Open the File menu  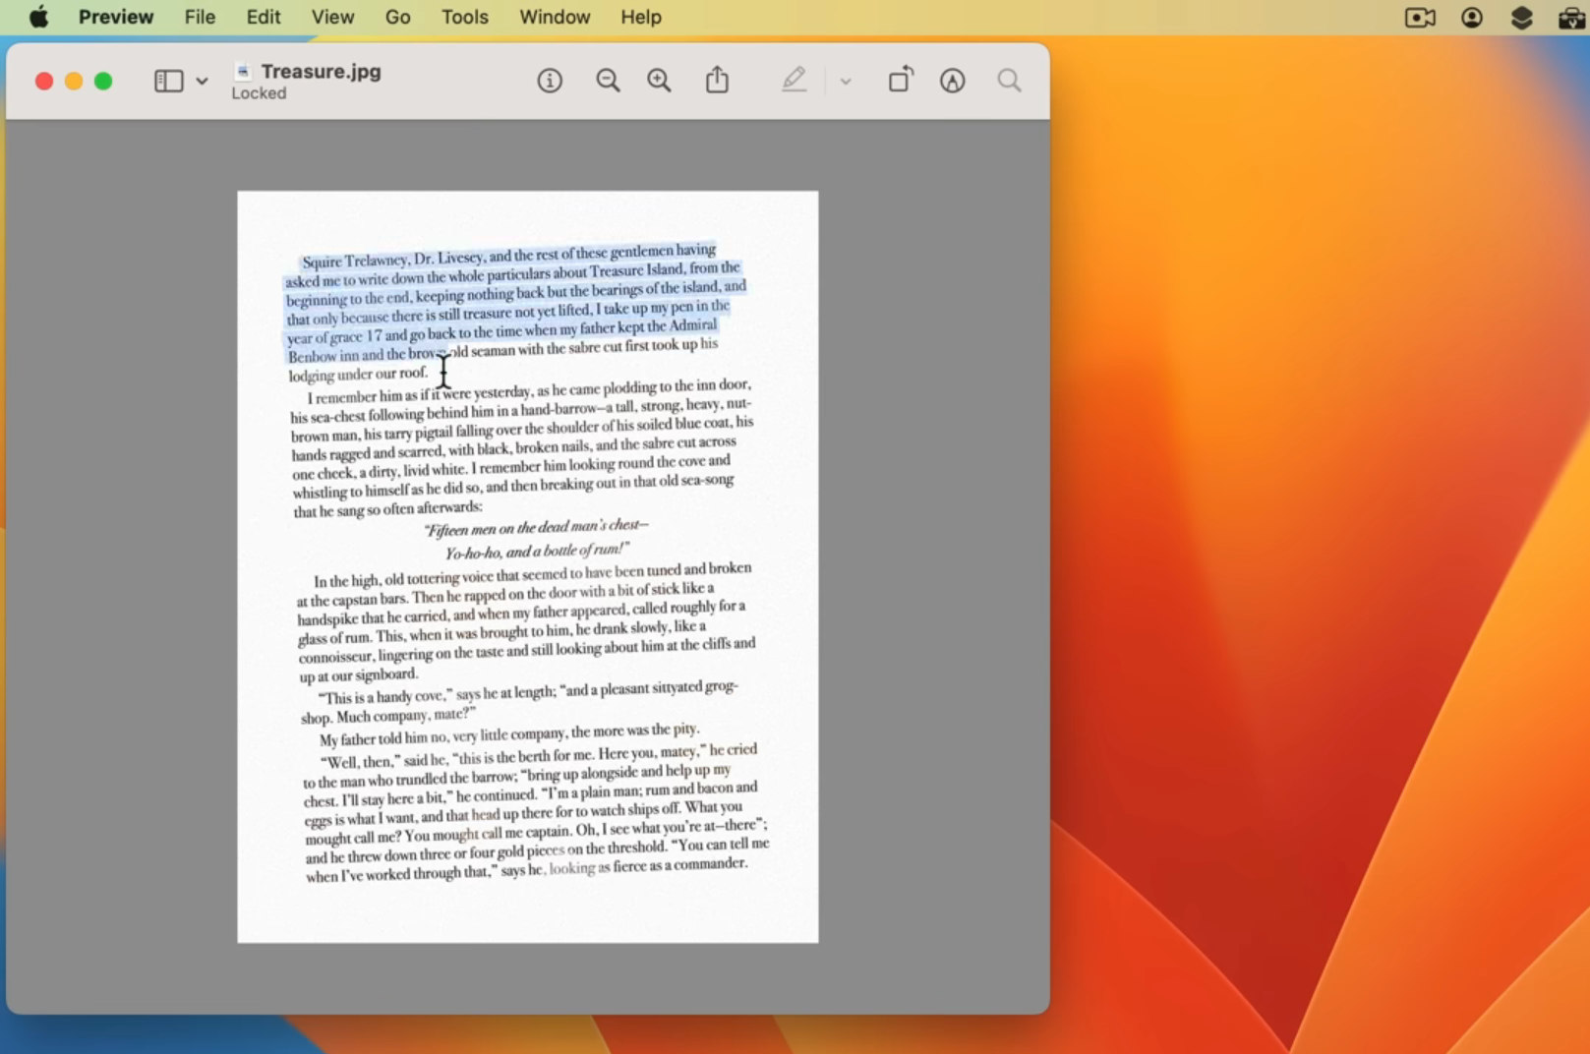[x=200, y=17]
